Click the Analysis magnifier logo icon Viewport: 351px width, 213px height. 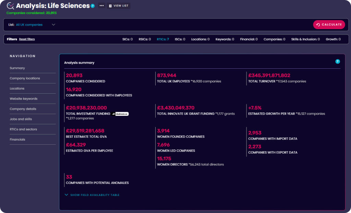(10, 6)
